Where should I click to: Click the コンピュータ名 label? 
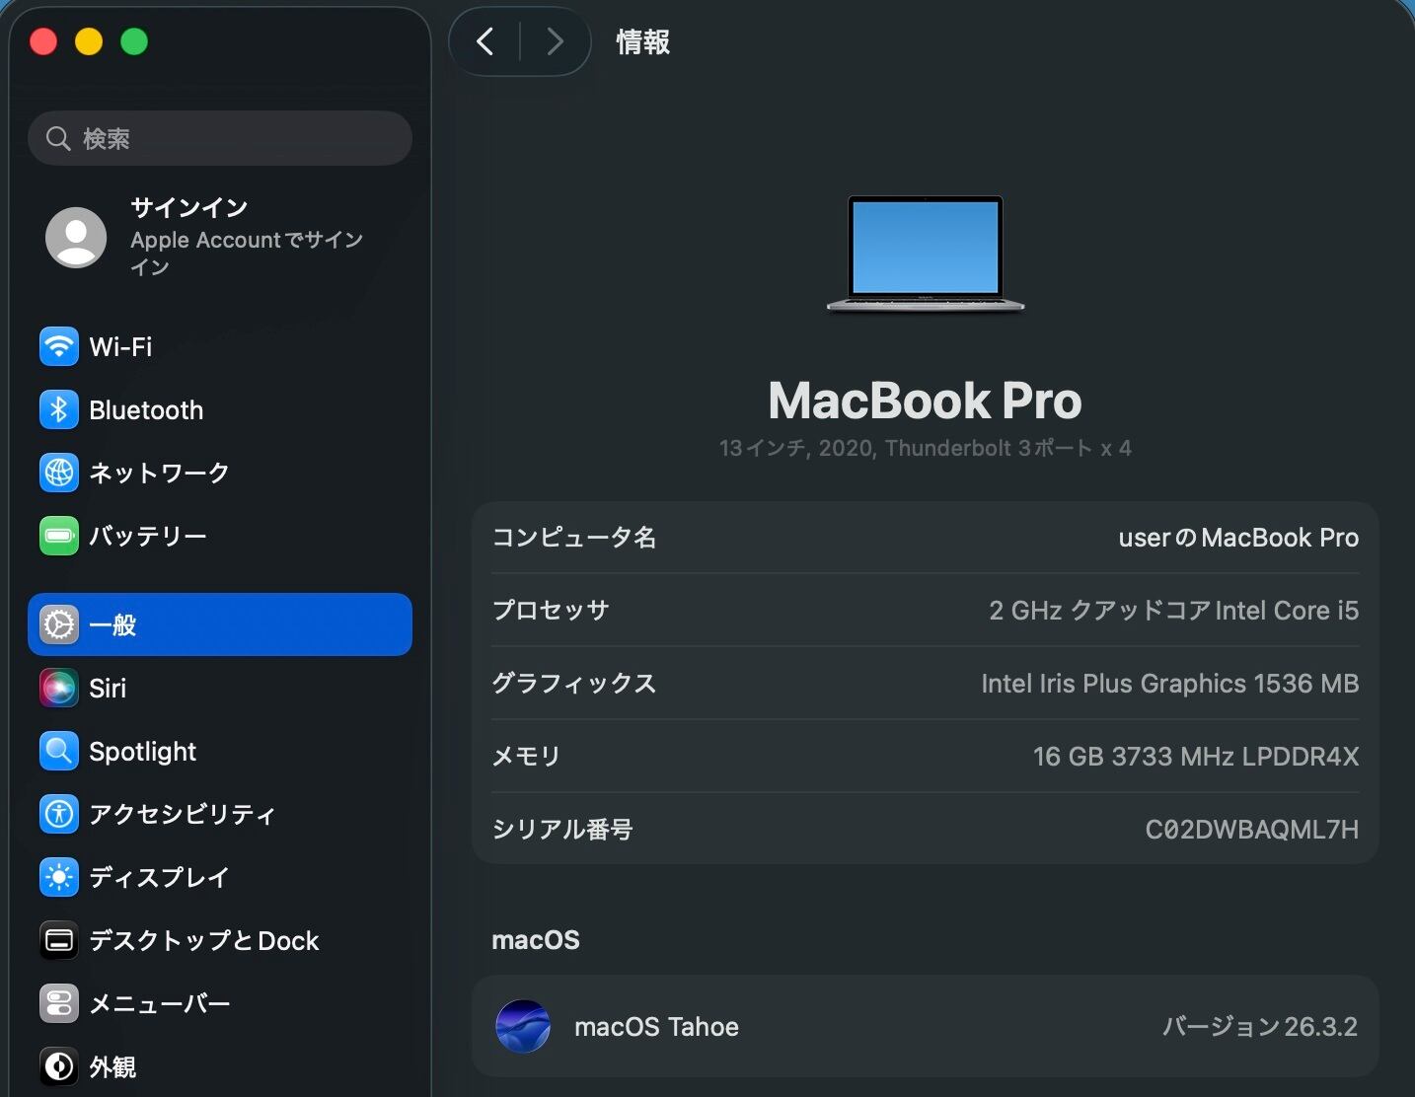click(x=574, y=538)
